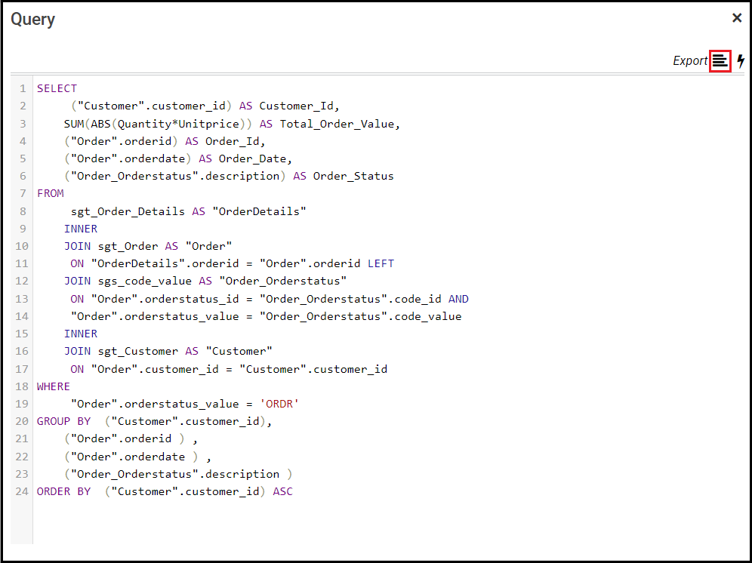Click the SUM function on line 3
This screenshot has height=563, width=752.
click(x=74, y=123)
